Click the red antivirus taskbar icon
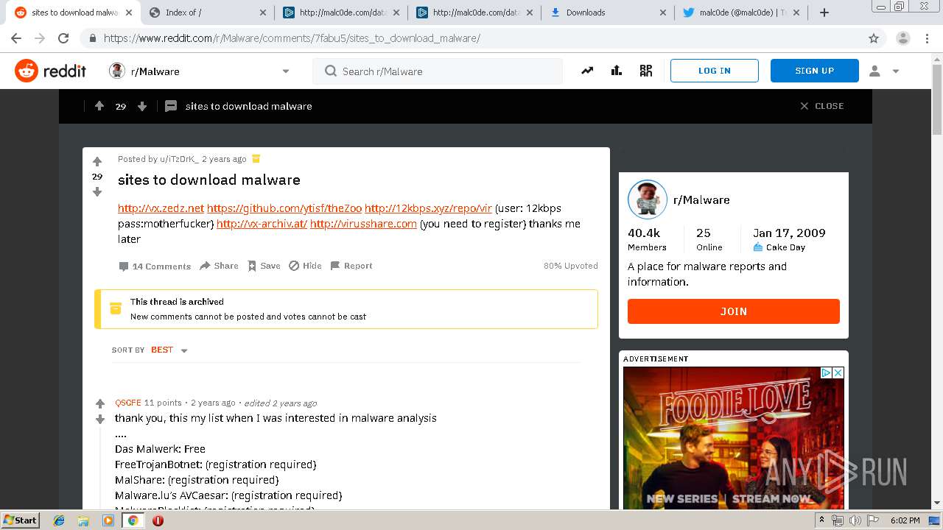943x530 pixels. [x=158, y=520]
